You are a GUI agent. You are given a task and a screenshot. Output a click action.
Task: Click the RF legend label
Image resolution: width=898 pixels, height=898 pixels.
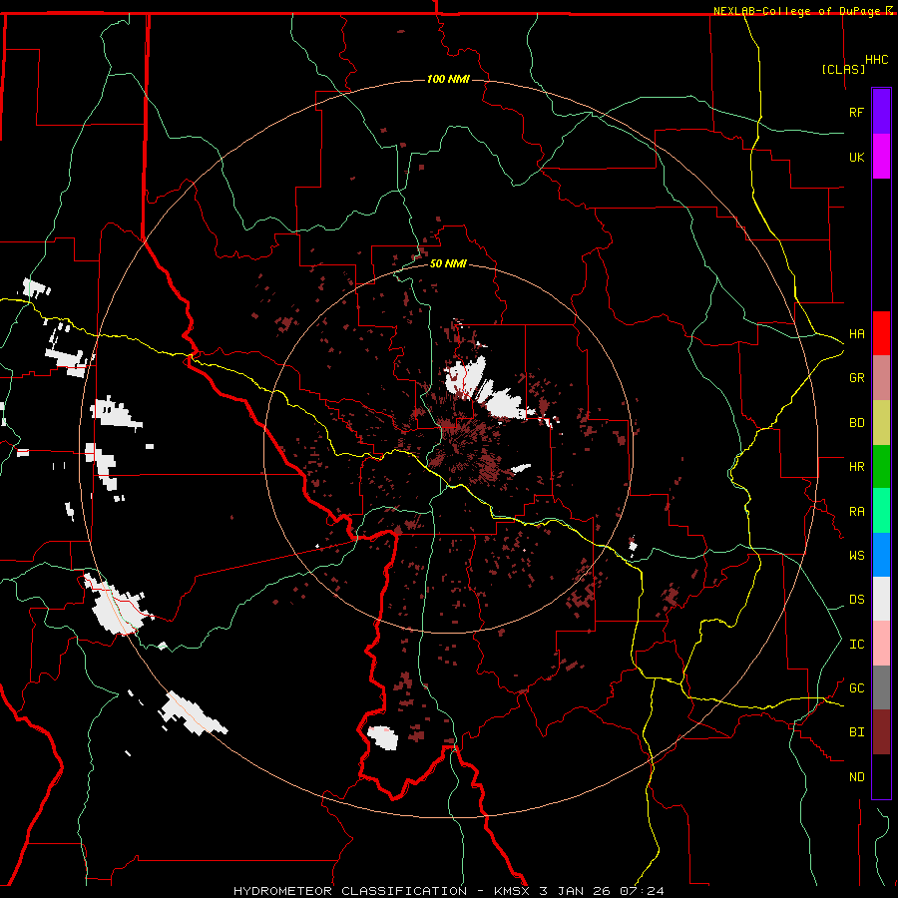[856, 112]
